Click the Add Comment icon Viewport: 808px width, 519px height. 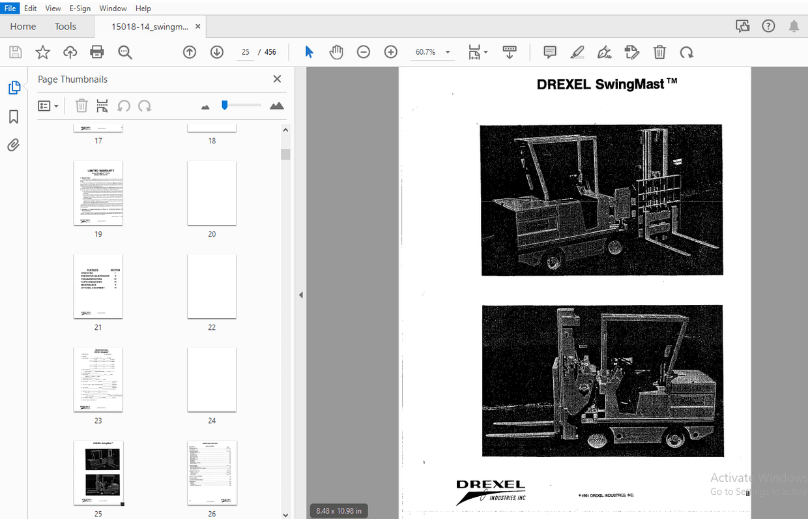pyautogui.click(x=549, y=52)
